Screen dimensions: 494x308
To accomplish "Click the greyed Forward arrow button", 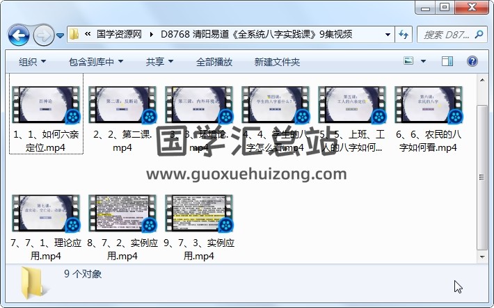I will [x=43, y=35].
